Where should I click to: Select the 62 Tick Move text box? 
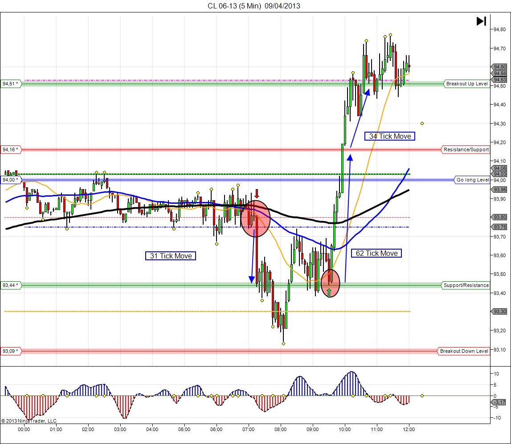pyautogui.click(x=376, y=253)
